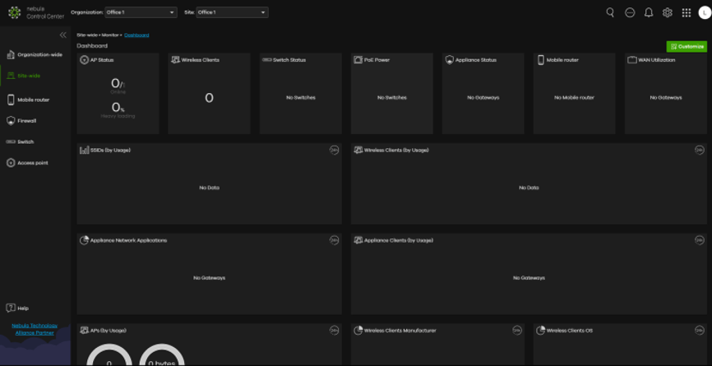The width and height of the screenshot is (712, 366).
Task: Expand the Site dropdown
Action: tap(232, 12)
